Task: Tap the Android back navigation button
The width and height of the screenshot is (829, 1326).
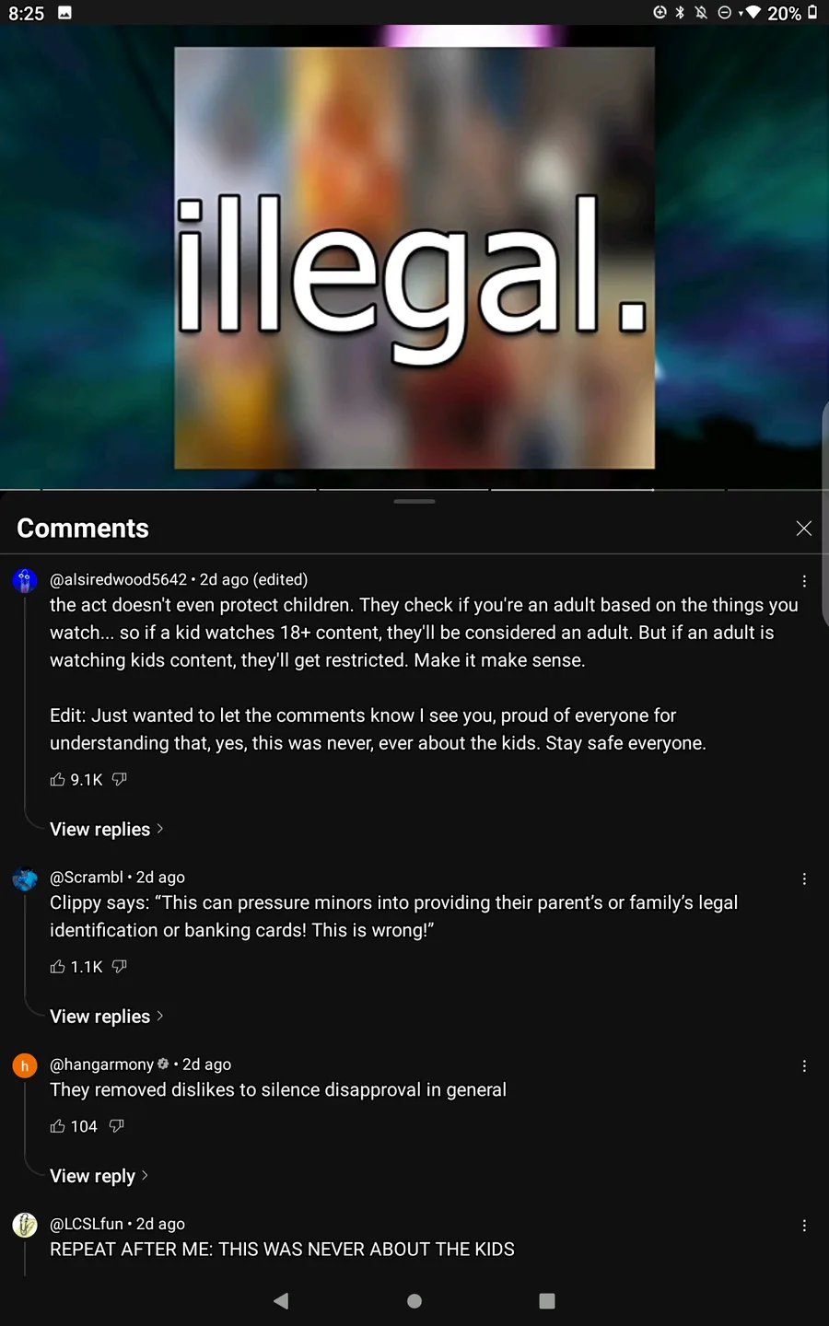Action: click(281, 1300)
